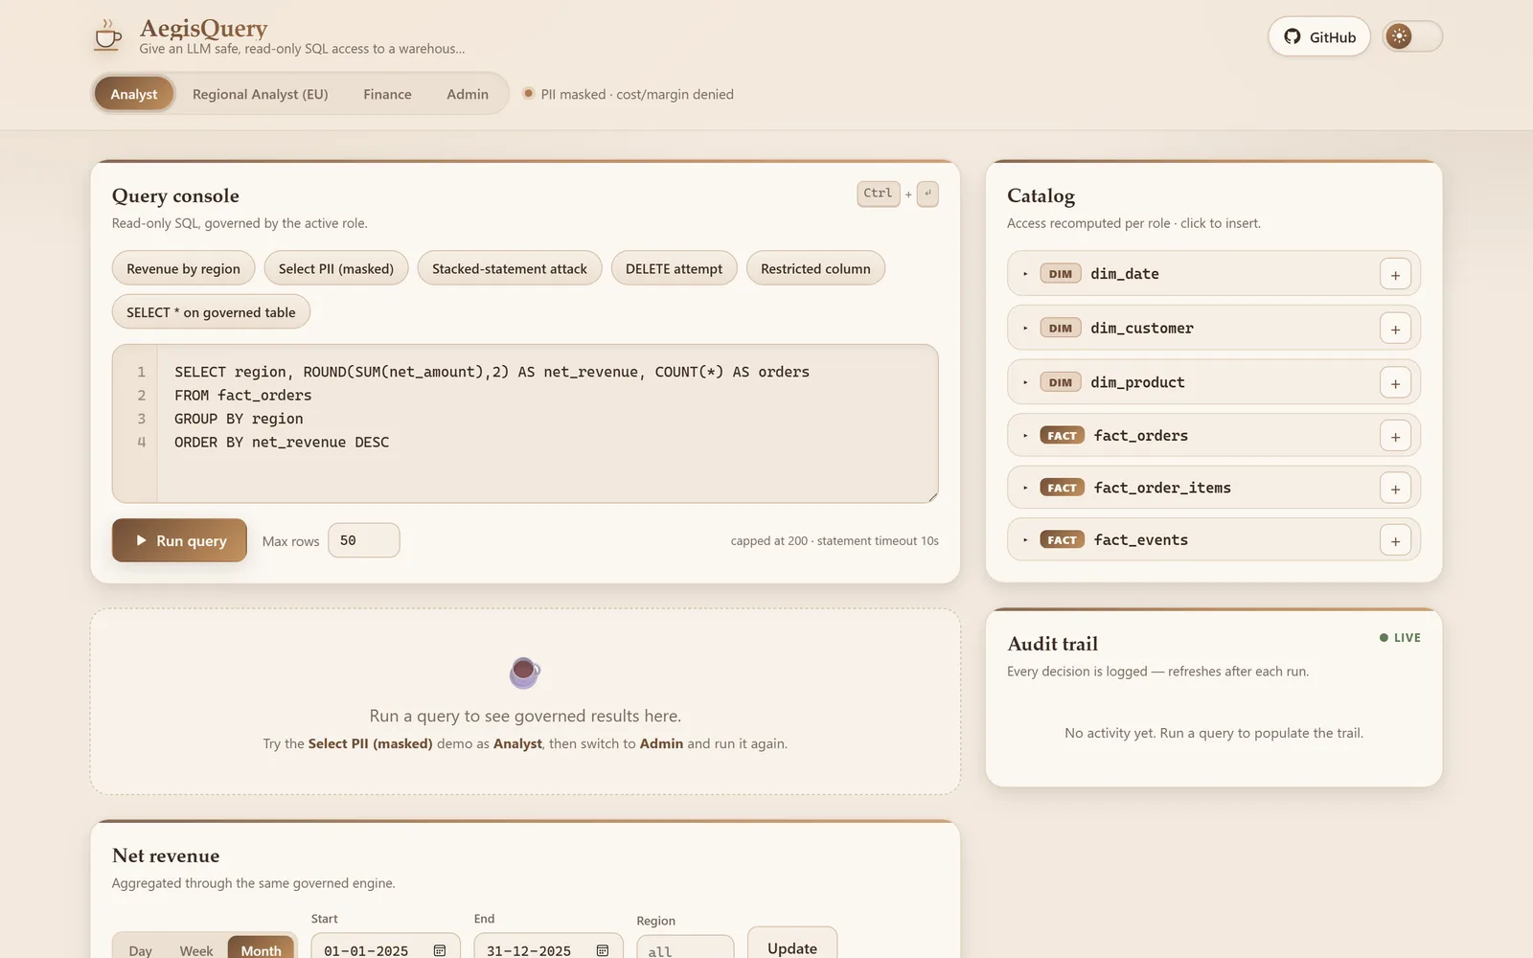Screen dimensions: 1533x958
Task: Insert fact_orders with its plus icon
Action: click(1395, 436)
